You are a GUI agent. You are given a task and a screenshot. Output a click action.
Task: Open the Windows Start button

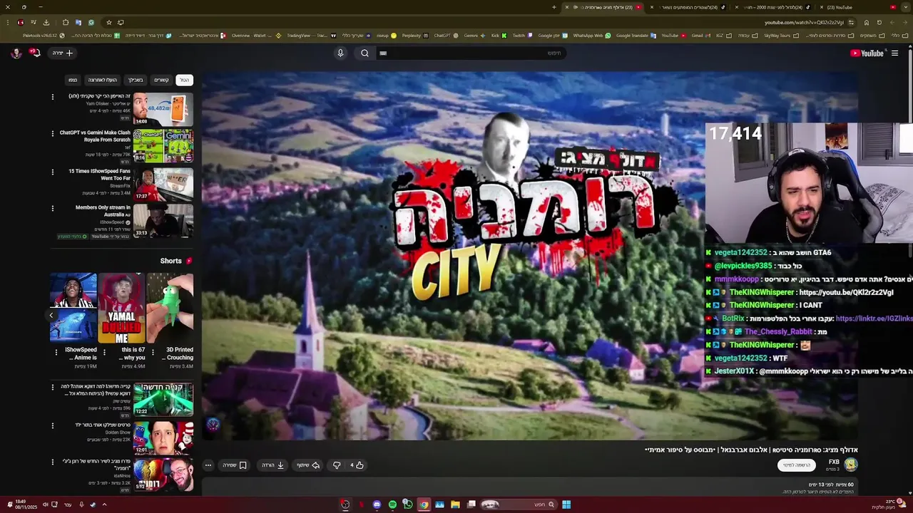point(566,504)
